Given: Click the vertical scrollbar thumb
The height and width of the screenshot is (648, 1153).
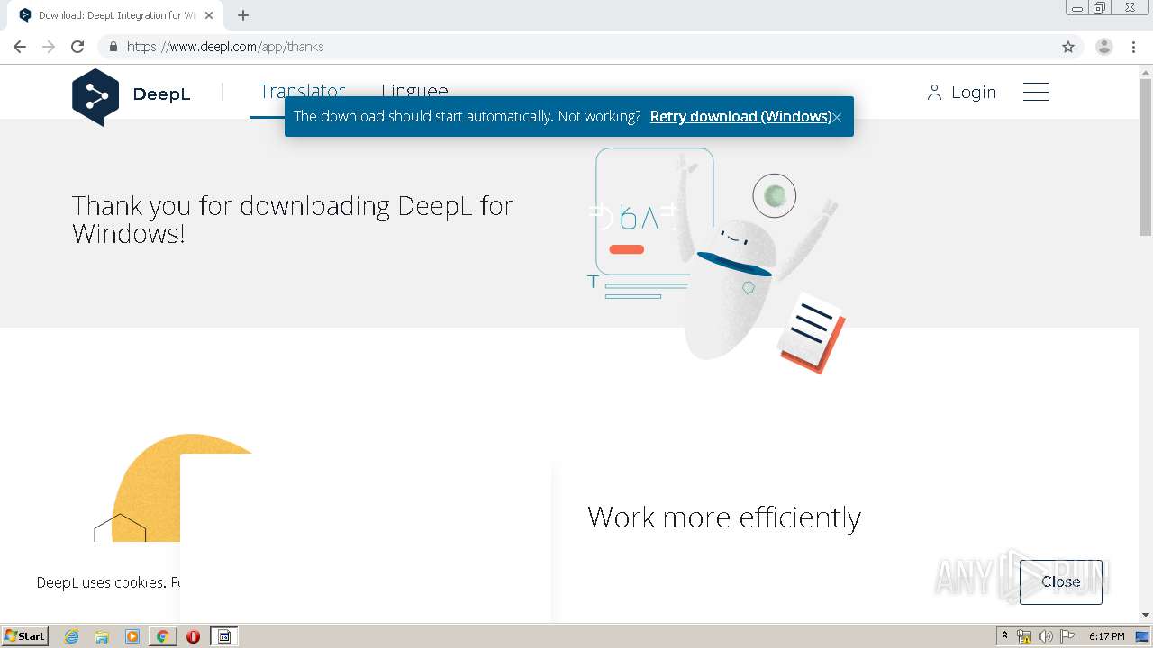Looking at the screenshot, I should click(1146, 157).
